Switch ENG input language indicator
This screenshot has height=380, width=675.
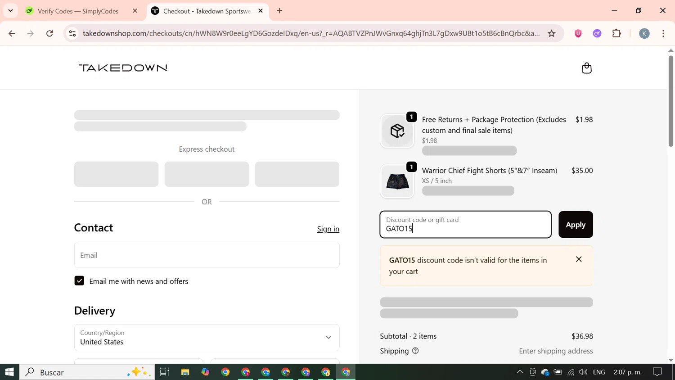pos(599,372)
